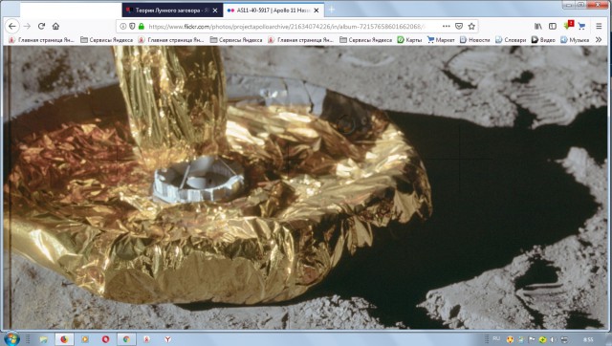The image size is (612, 346).
Task: Click the Apollo 11 footpad photo
Action: pyautogui.click(x=306, y=187)
